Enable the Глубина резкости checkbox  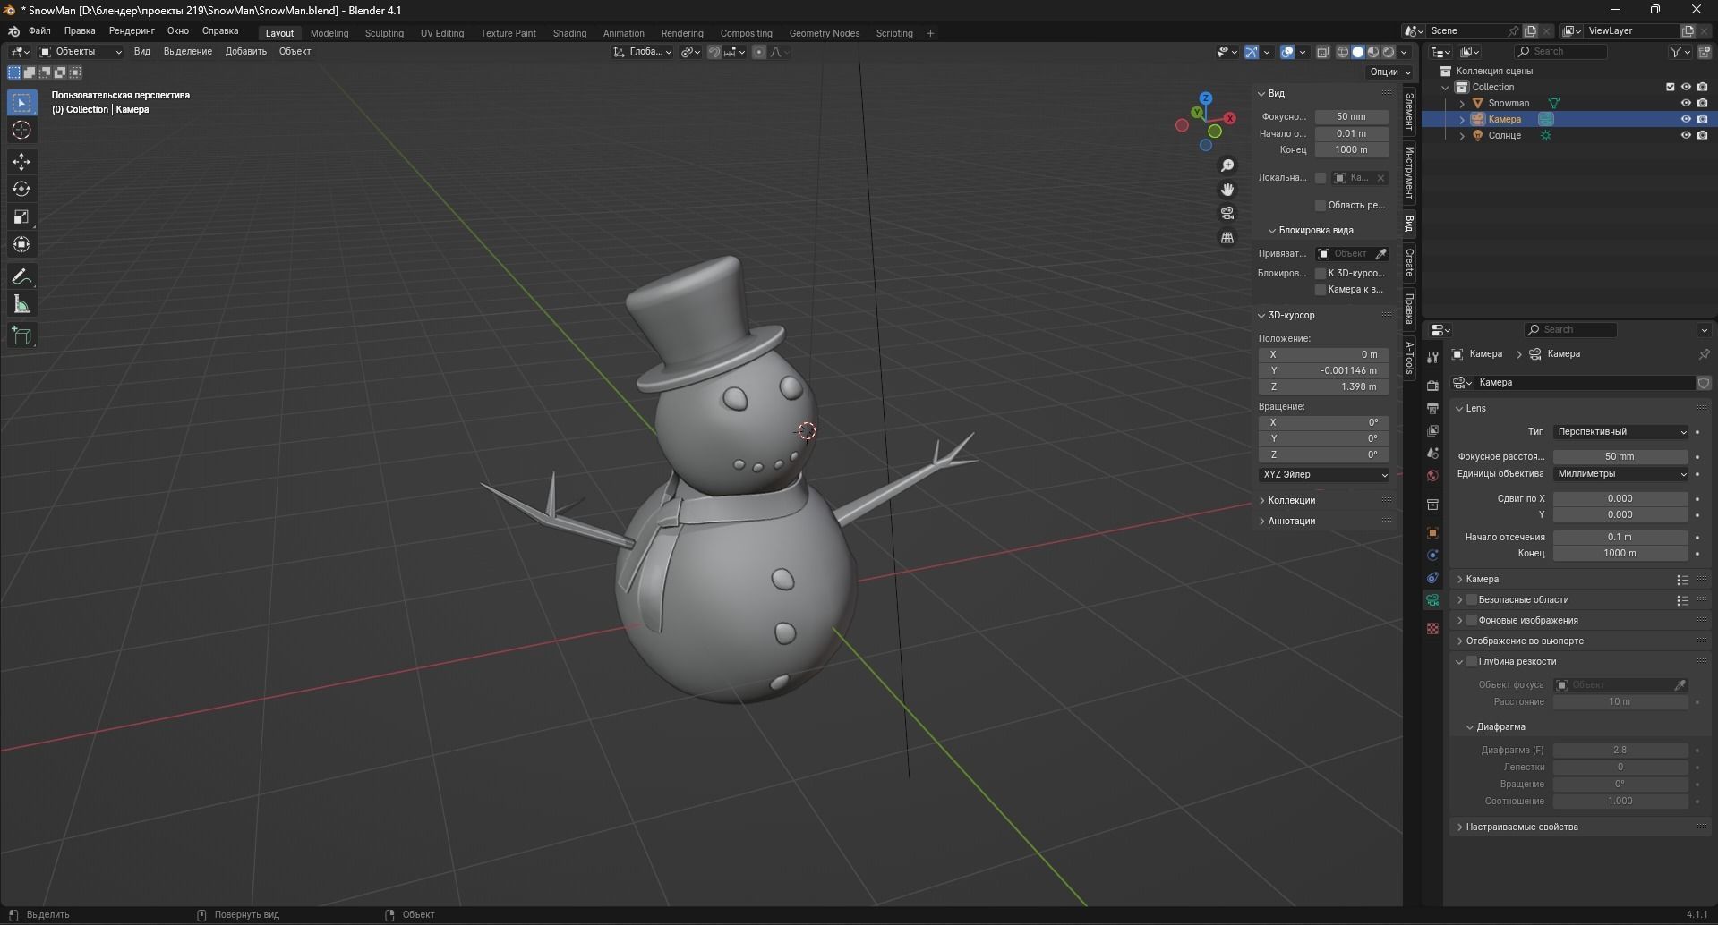click(x=1471, y=661)
